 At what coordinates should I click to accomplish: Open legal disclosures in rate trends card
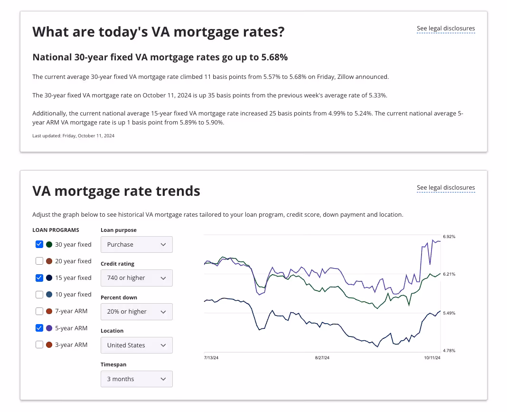tap(446, 188)
